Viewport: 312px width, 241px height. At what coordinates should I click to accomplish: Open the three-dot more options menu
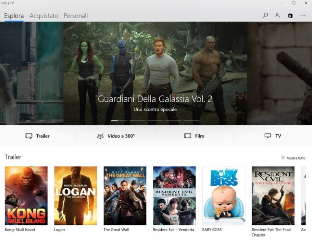point(303,15)
